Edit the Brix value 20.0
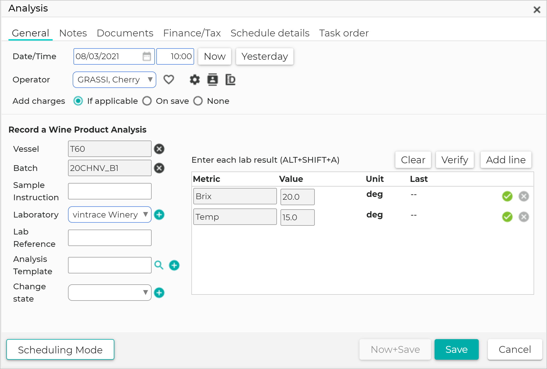The width and height of the screenshot is (547, 369). (x=297, y=197)
